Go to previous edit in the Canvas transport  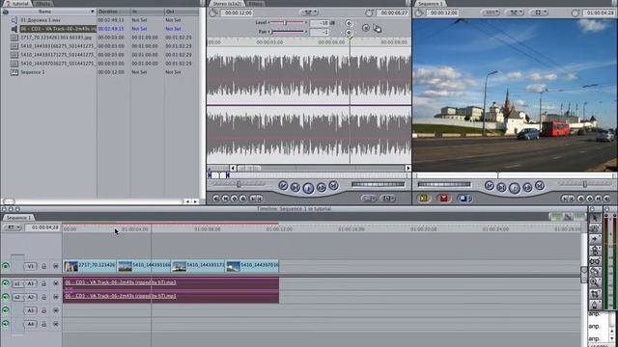[x=490, y=186]
